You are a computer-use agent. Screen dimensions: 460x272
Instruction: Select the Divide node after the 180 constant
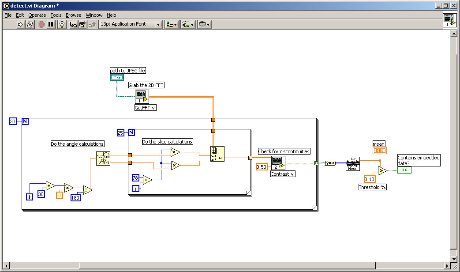pos(87,190)
